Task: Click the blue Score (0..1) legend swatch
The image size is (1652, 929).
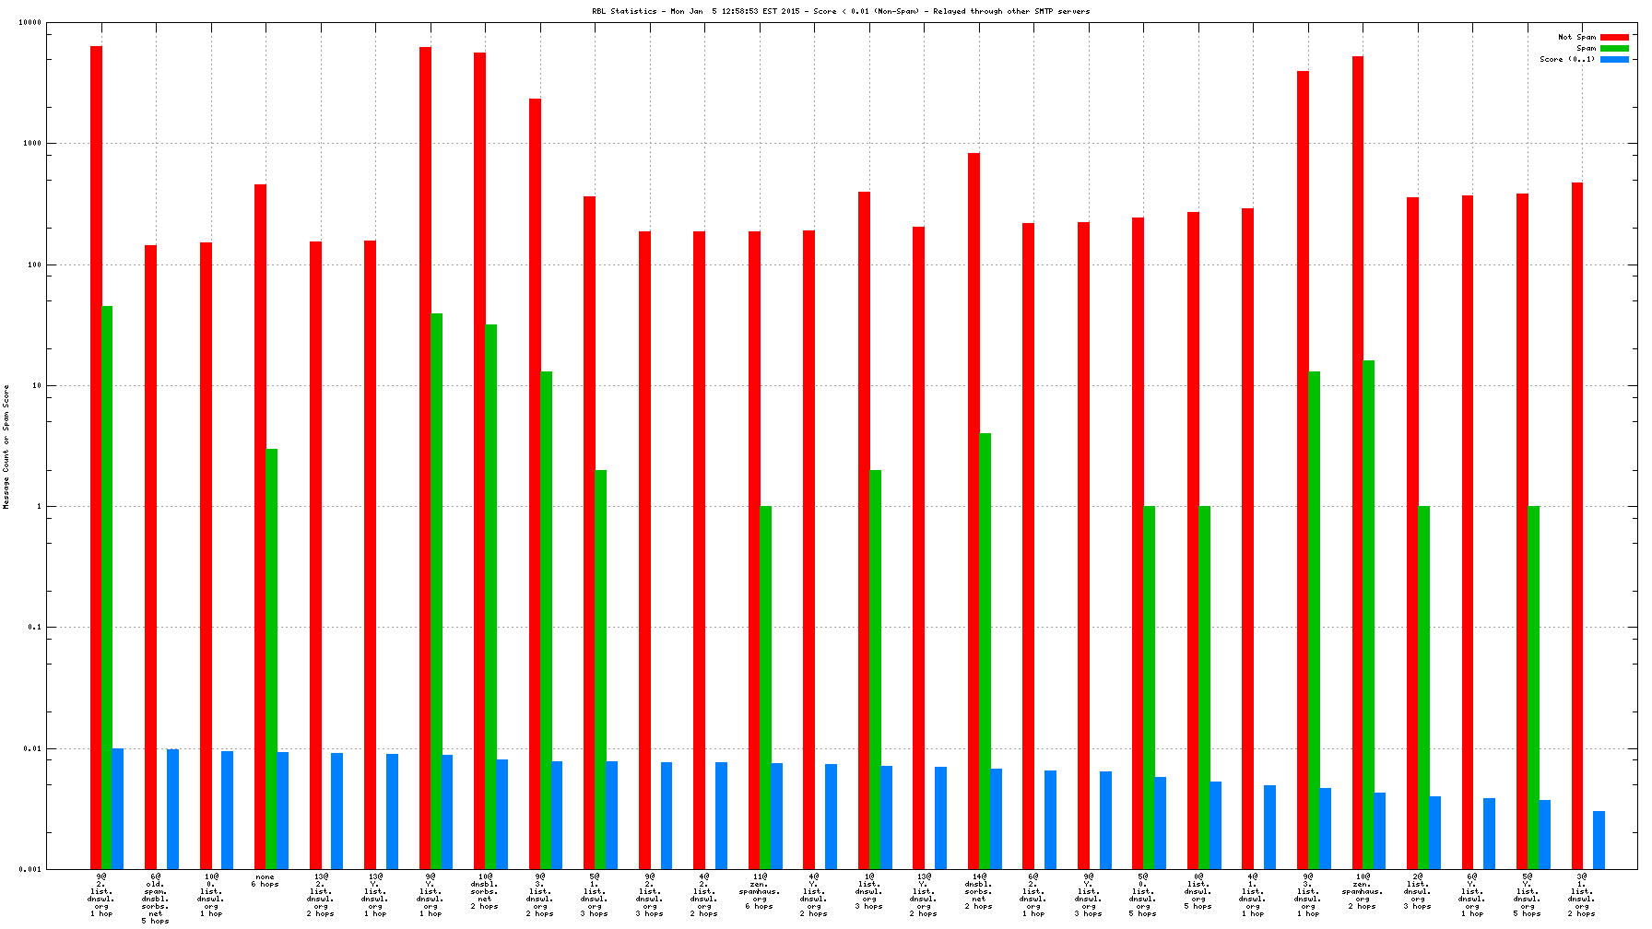Action: click(1614, 59)
